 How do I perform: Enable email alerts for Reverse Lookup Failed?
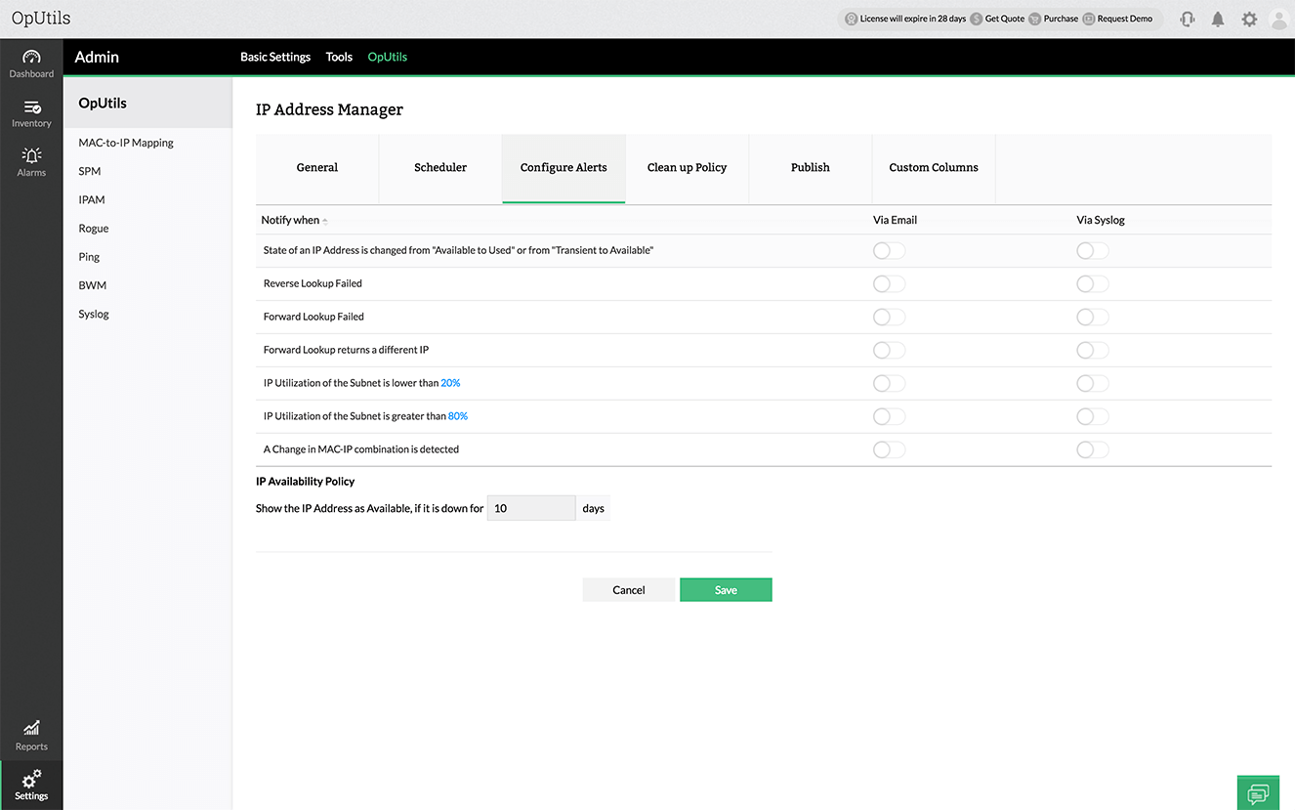889,283
